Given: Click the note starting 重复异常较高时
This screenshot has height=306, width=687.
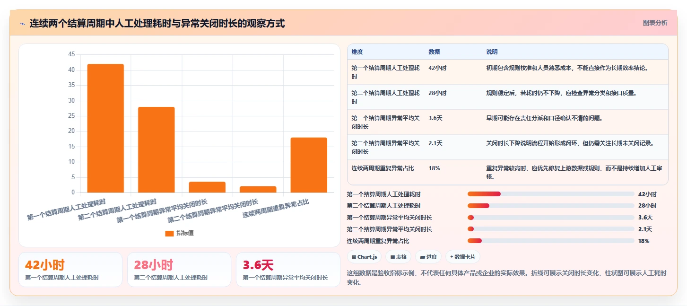Looking at the screenshot, I should [x=574, y=172].
